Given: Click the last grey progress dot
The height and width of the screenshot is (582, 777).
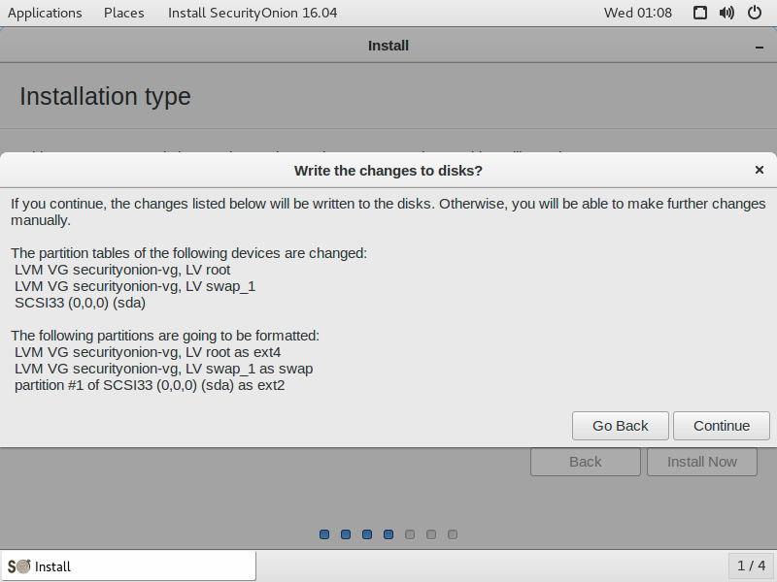Looking at the screenshot, I should click(453, 534).
